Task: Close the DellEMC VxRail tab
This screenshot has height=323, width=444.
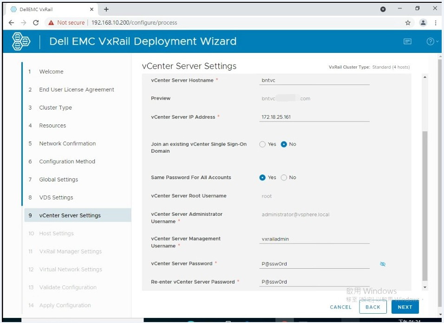Action: point(91,9)
